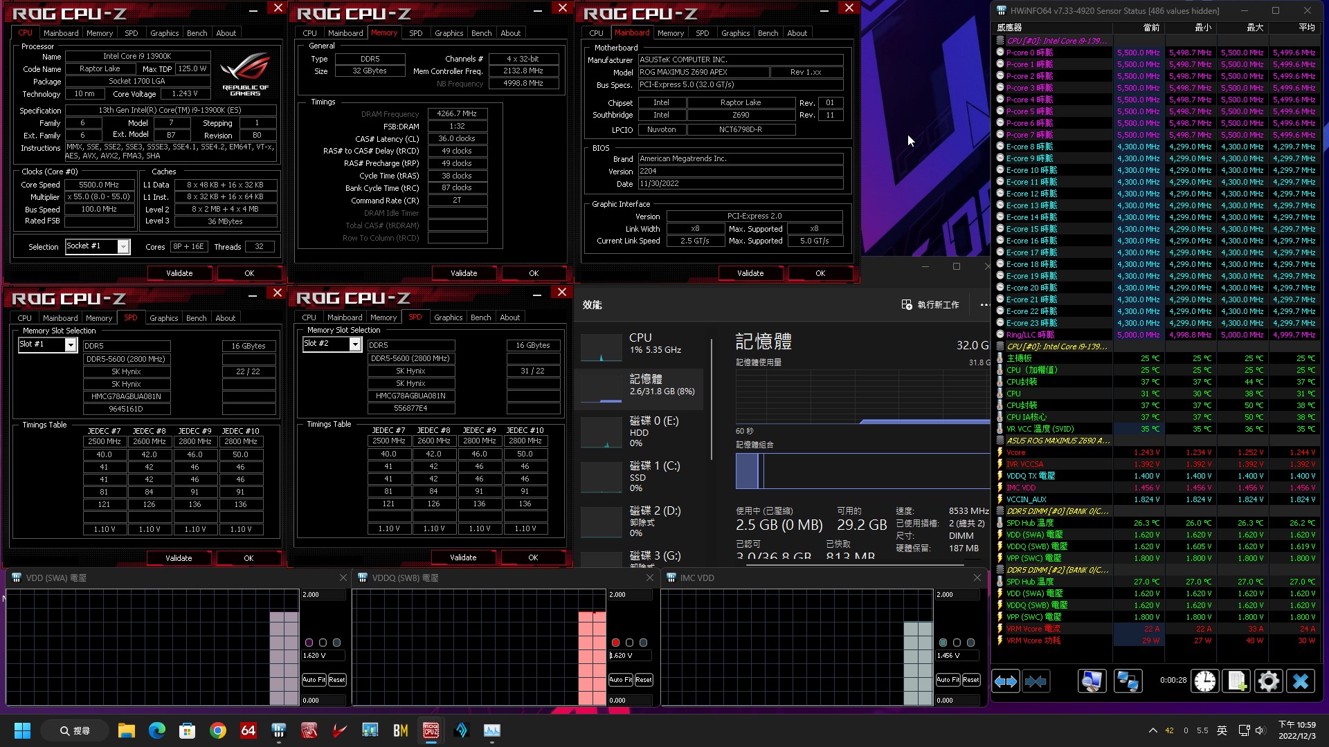Select third color dot in IMC VDD graph

tap(970, 643)
